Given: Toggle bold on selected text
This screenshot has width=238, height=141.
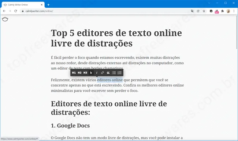Looking at the screenshot, I should (91, 73).
